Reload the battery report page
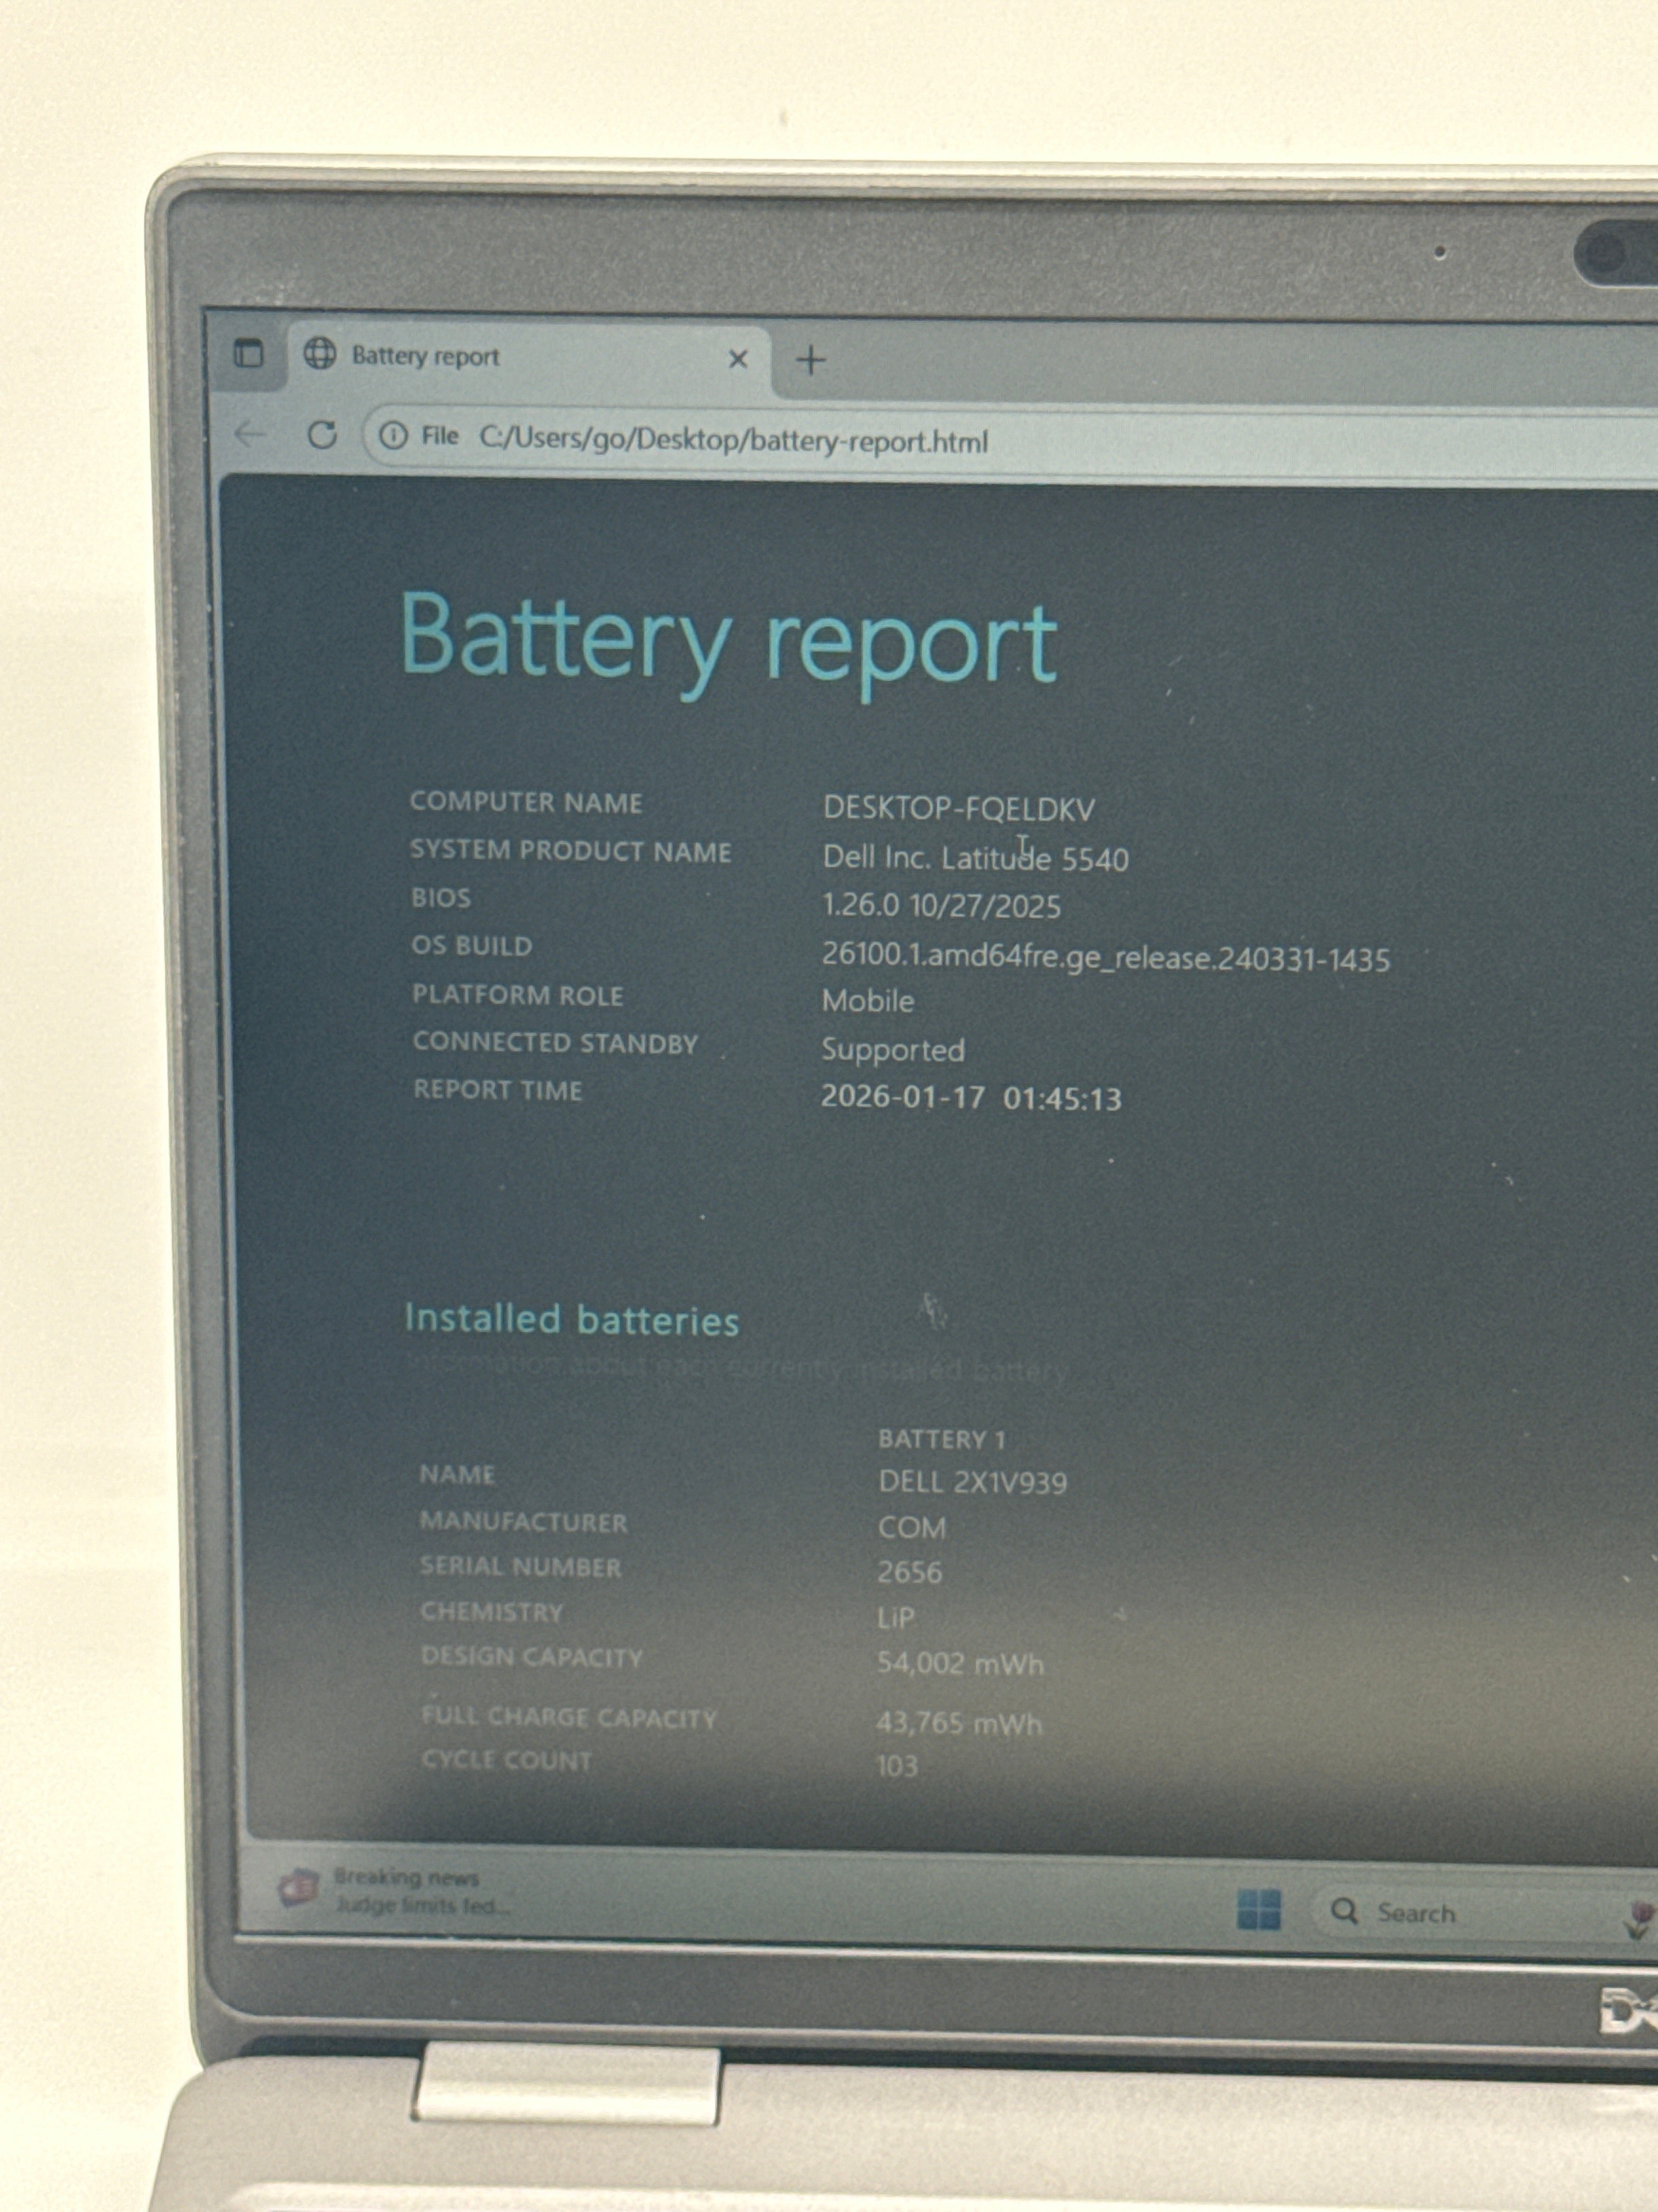 pyautogui.click(x=322, y=435)
